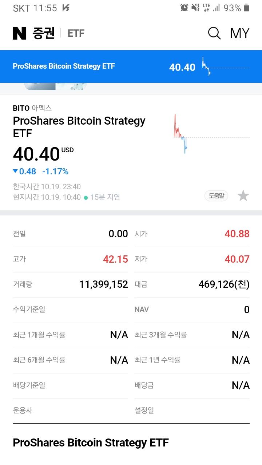Toggle the favorite star icon
Screen dimensions: 262x465
243,196
